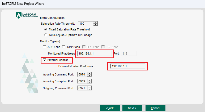Increase Saturation Rate Threshold with up arrow

click(x=96, y=23)
